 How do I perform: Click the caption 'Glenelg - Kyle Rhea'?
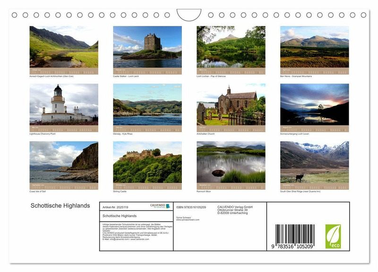(123, 134)
